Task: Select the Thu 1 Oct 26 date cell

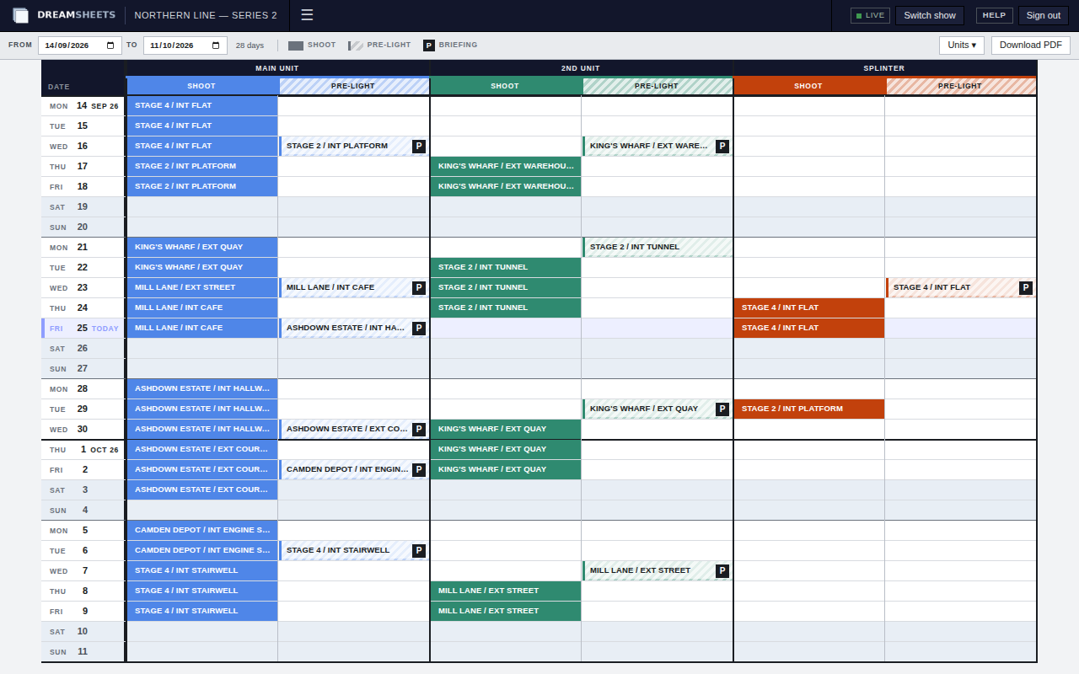Action: pos(83,450)
